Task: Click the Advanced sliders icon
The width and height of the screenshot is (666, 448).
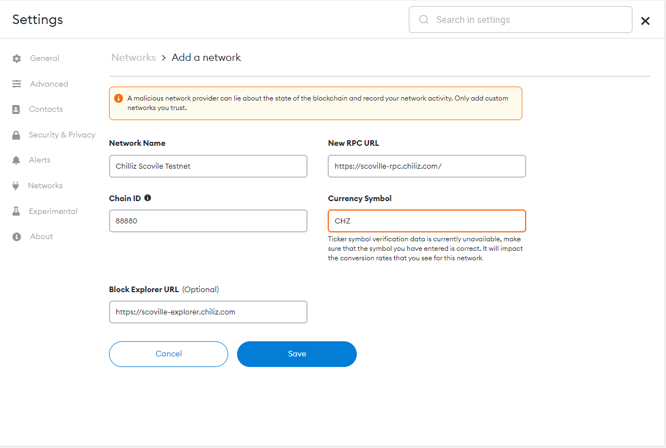Action: [x=17, y=84]
